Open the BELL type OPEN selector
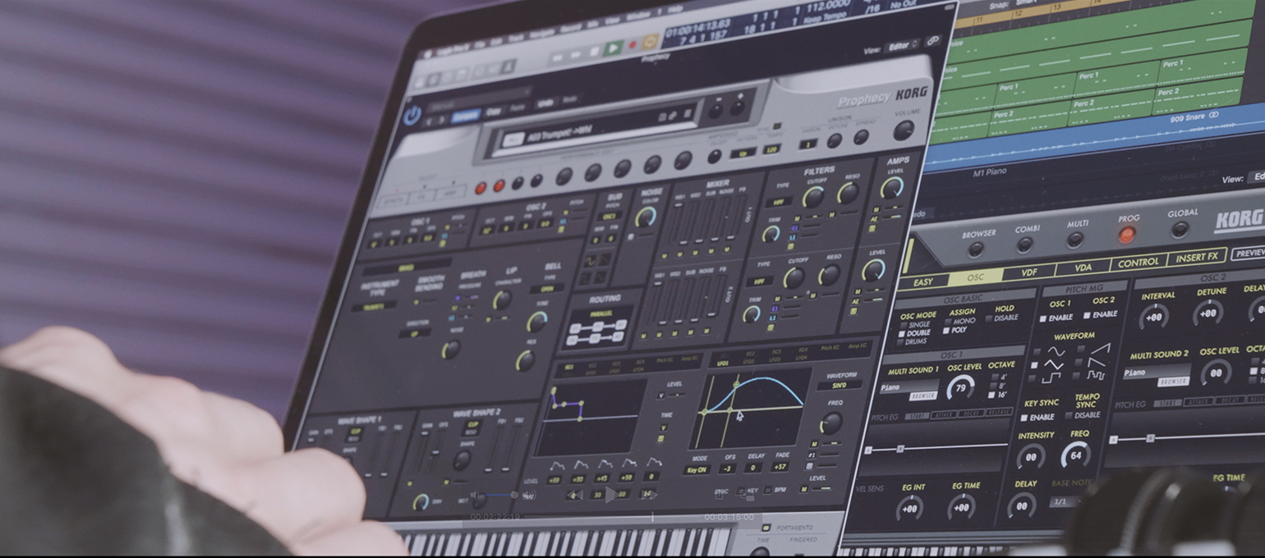 pyautogui.click(x=546, y=289)
